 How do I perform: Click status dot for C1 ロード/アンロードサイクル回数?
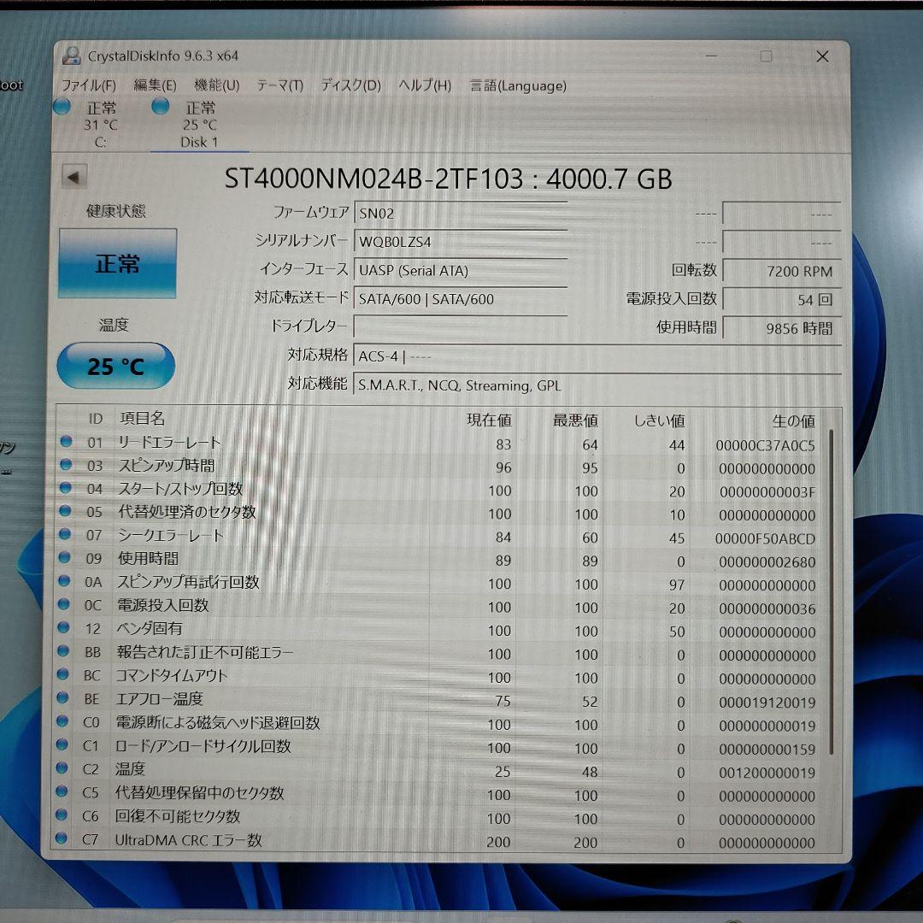click(62, 744)
